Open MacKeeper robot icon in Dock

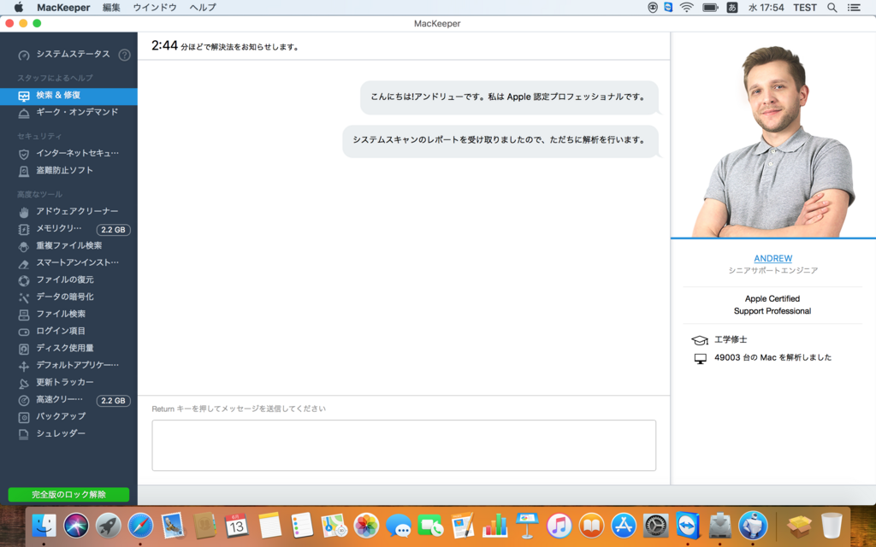pos(753,526)
